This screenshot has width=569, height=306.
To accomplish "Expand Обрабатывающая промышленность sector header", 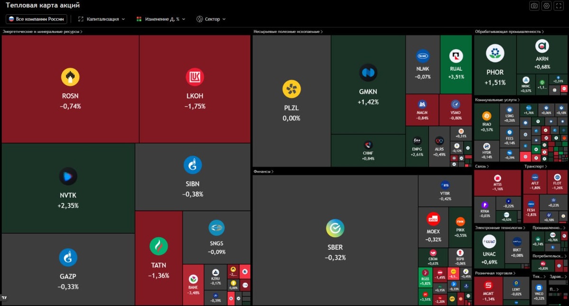I will click(510, 32).
